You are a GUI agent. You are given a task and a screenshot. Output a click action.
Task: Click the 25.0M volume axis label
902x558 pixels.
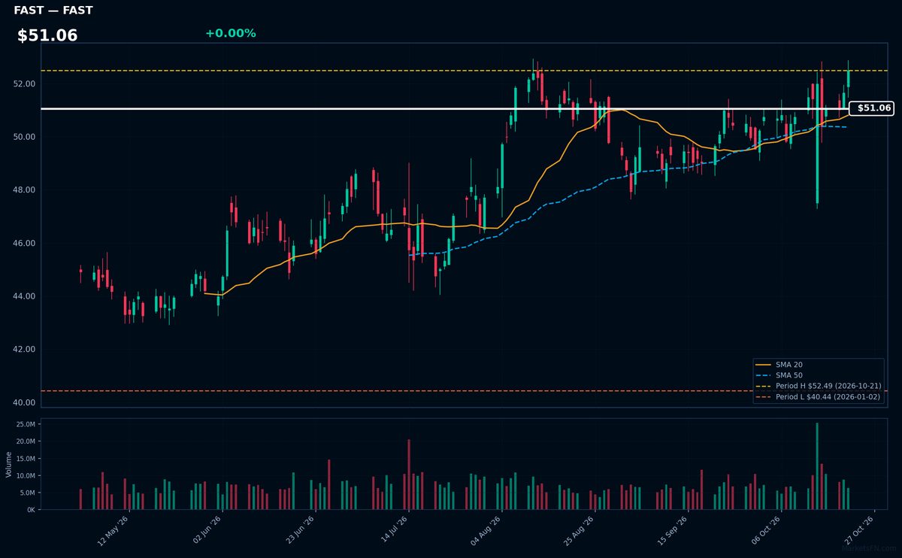[26, 424]
